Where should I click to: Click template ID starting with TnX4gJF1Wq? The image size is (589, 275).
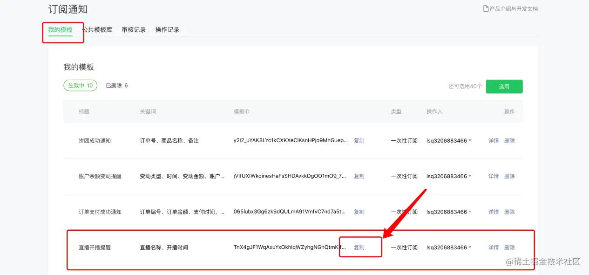[x=290, y=247]
